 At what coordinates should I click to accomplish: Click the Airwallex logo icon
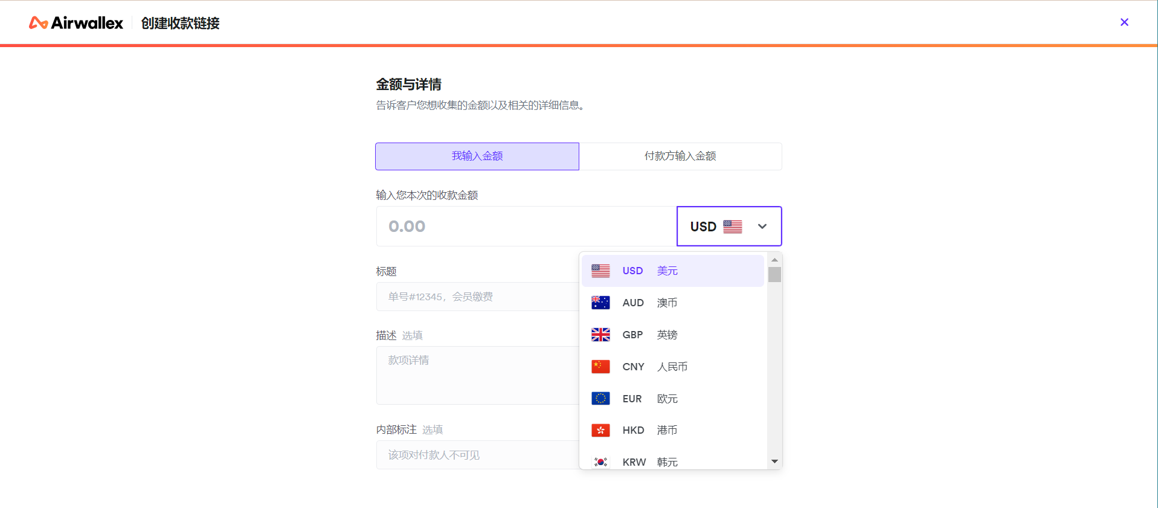[x=38, y=23]
